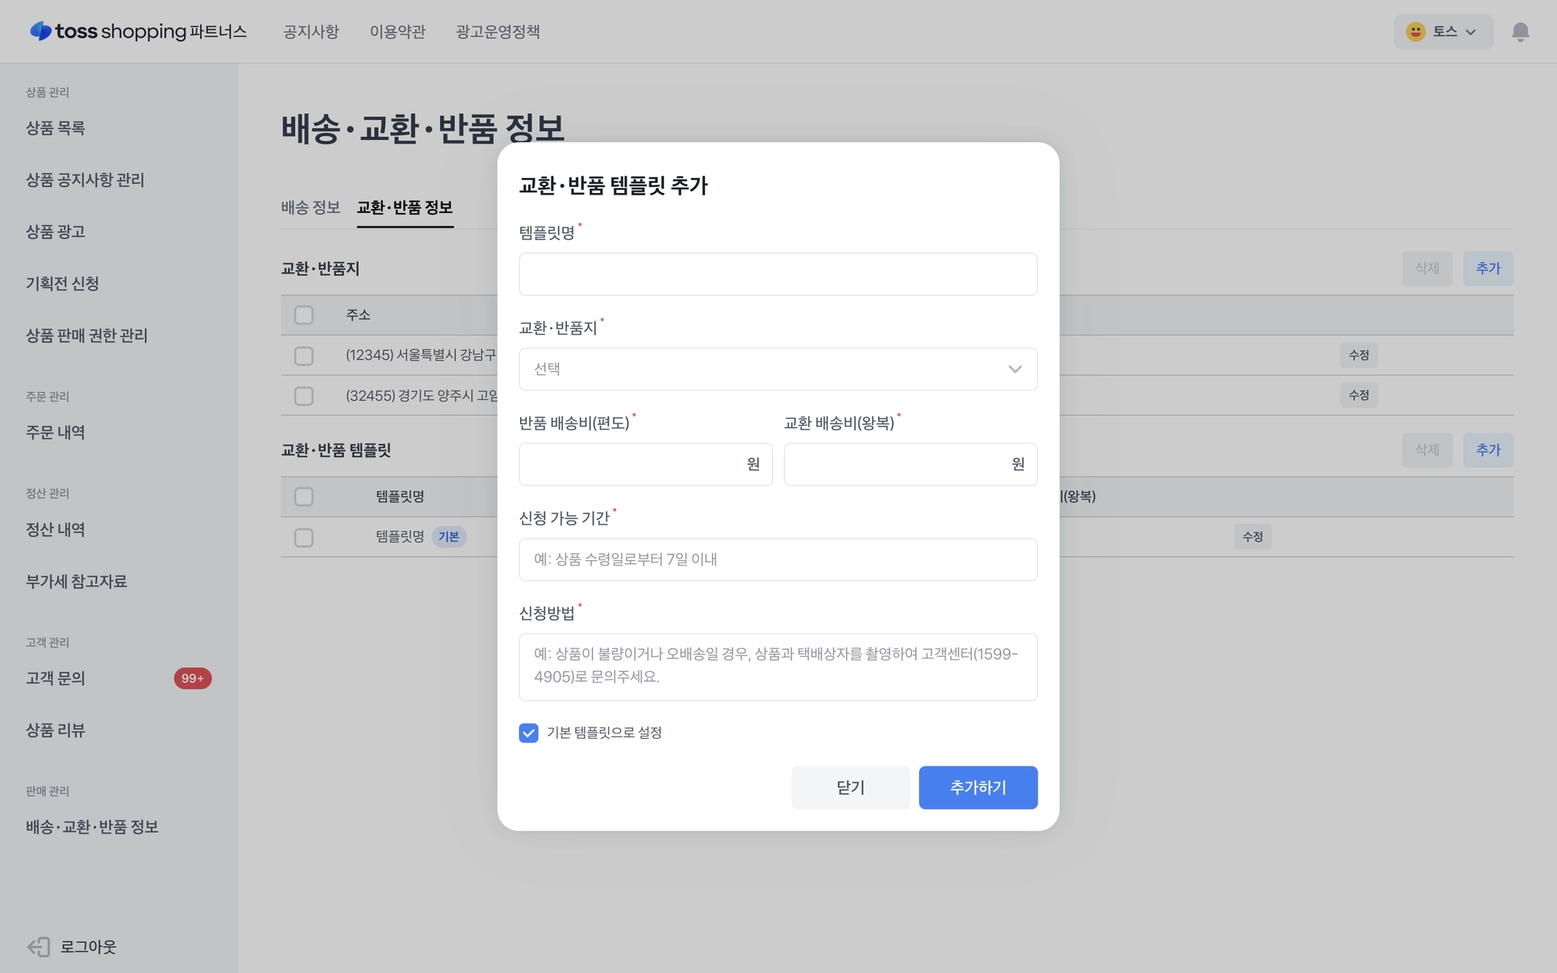Go to 주문 내역 in the sidebar
1557x973 pixels.
coord(55,433)
